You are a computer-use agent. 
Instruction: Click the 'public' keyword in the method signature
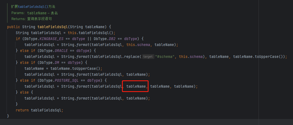tap(13, 27)
